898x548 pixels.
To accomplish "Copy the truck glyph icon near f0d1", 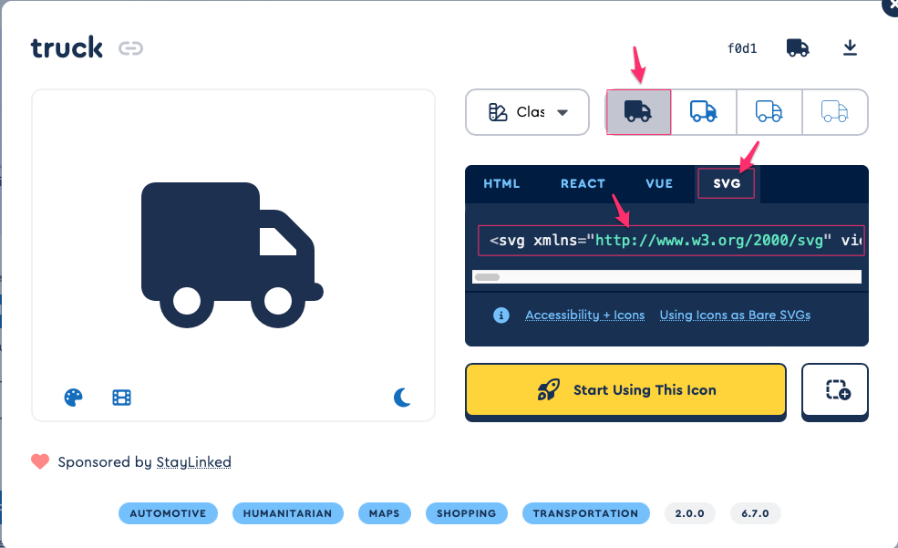I will pos(798,48).
